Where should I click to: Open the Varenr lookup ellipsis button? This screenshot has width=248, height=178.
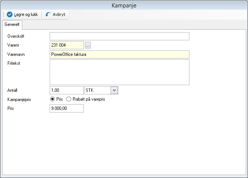[x=88, y=45]
